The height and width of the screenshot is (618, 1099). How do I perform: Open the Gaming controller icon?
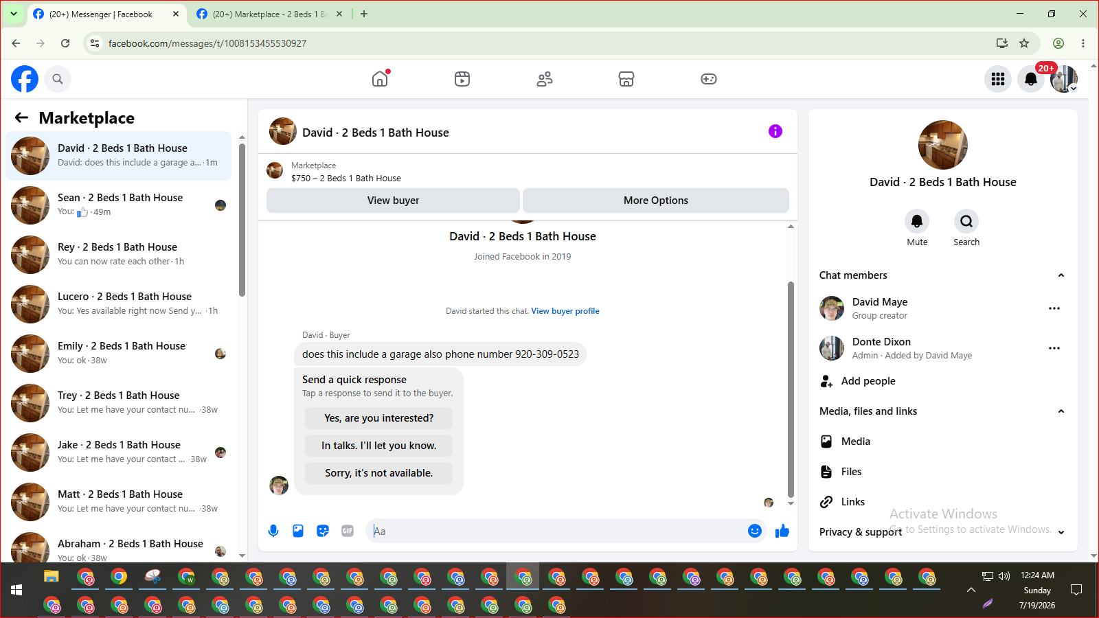point(709,79)
